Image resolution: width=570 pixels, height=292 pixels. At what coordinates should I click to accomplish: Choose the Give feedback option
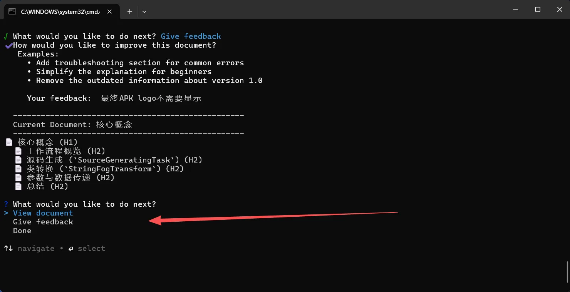(x=43, y=222)
